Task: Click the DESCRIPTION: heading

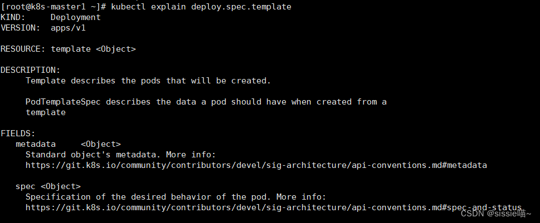Action: point(30,70)
